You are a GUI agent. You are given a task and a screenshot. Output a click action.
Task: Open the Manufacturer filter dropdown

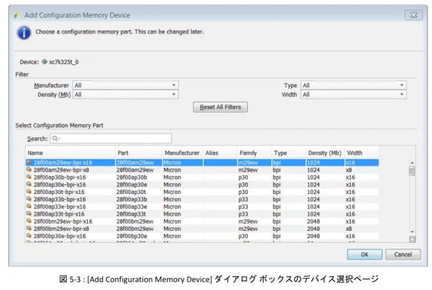click(125, 85)
